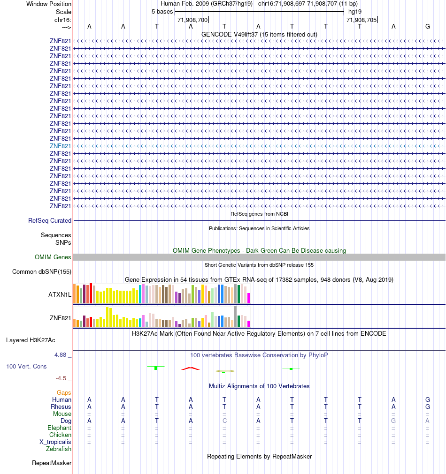Click the Common dbSNP(155) label
The height and width of the screenshot is (474, 446).
pos(42,272)
